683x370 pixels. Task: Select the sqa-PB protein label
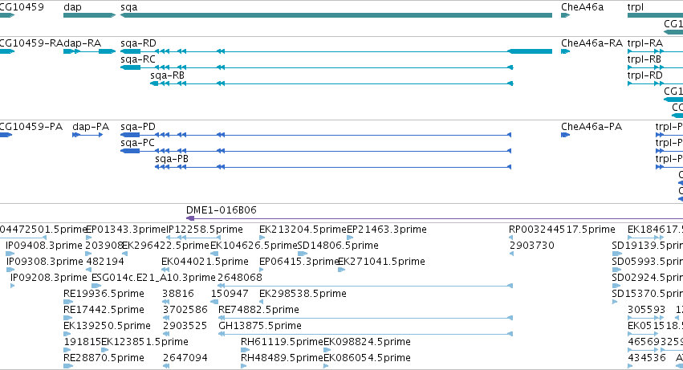pyautogui.click(x=172, y=159)
